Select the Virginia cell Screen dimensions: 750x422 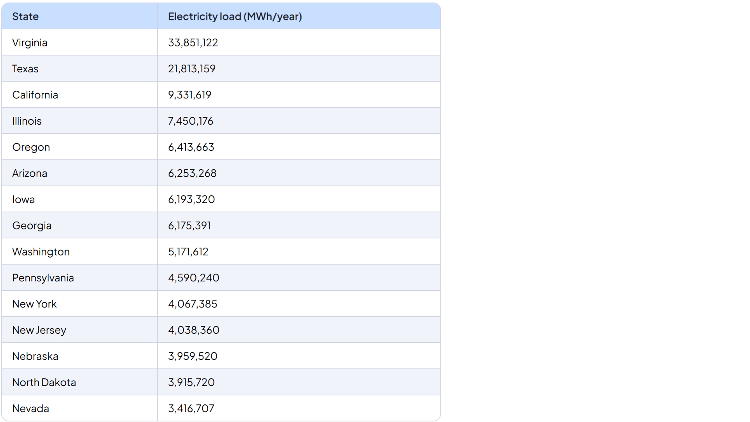(x=30, y=43)
